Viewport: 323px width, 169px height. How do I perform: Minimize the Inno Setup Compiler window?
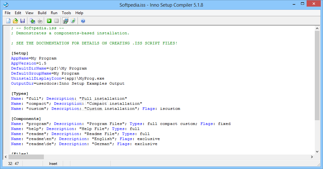[x=294, y=4]
